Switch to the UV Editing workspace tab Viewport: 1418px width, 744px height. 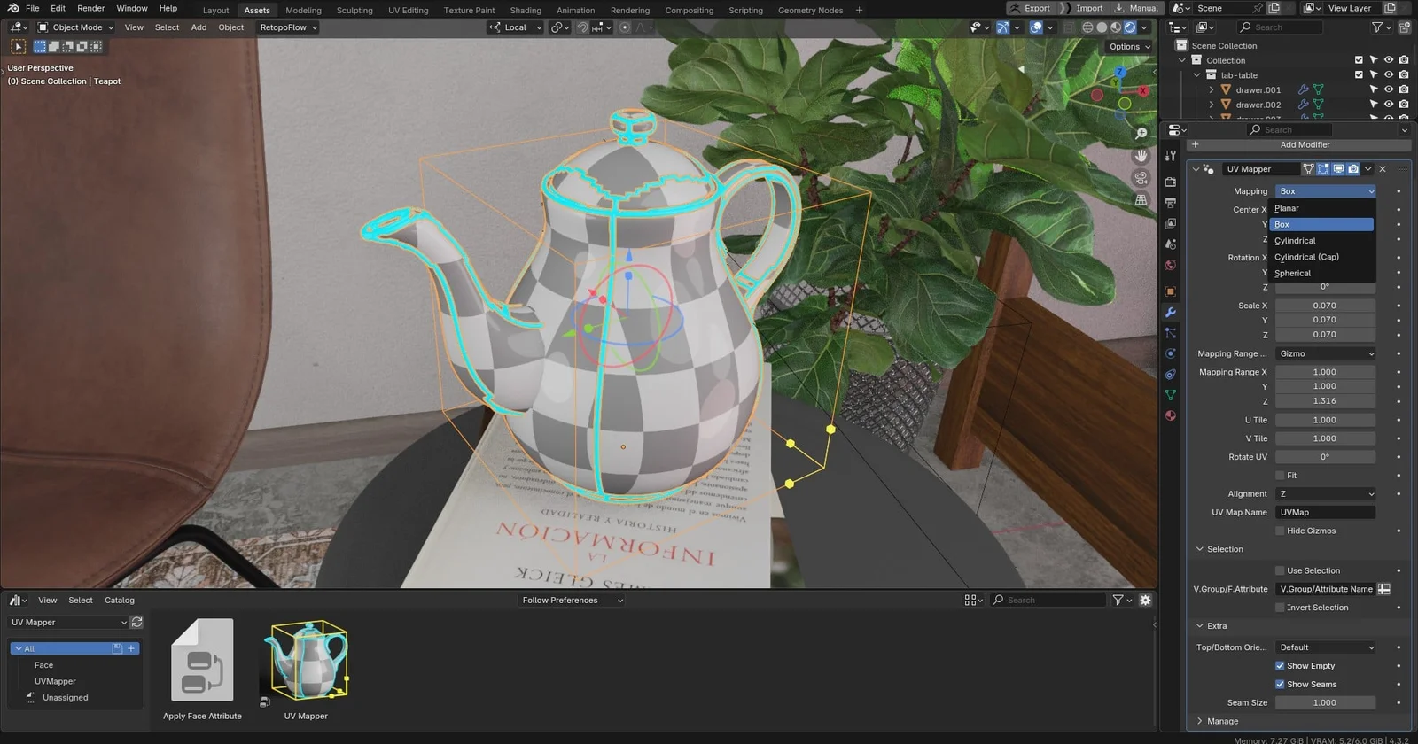point(408,11)
